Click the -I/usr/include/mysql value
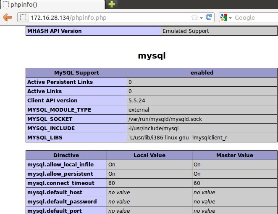The height and width of the screenshot is (214, 278). tap(153, 128)
